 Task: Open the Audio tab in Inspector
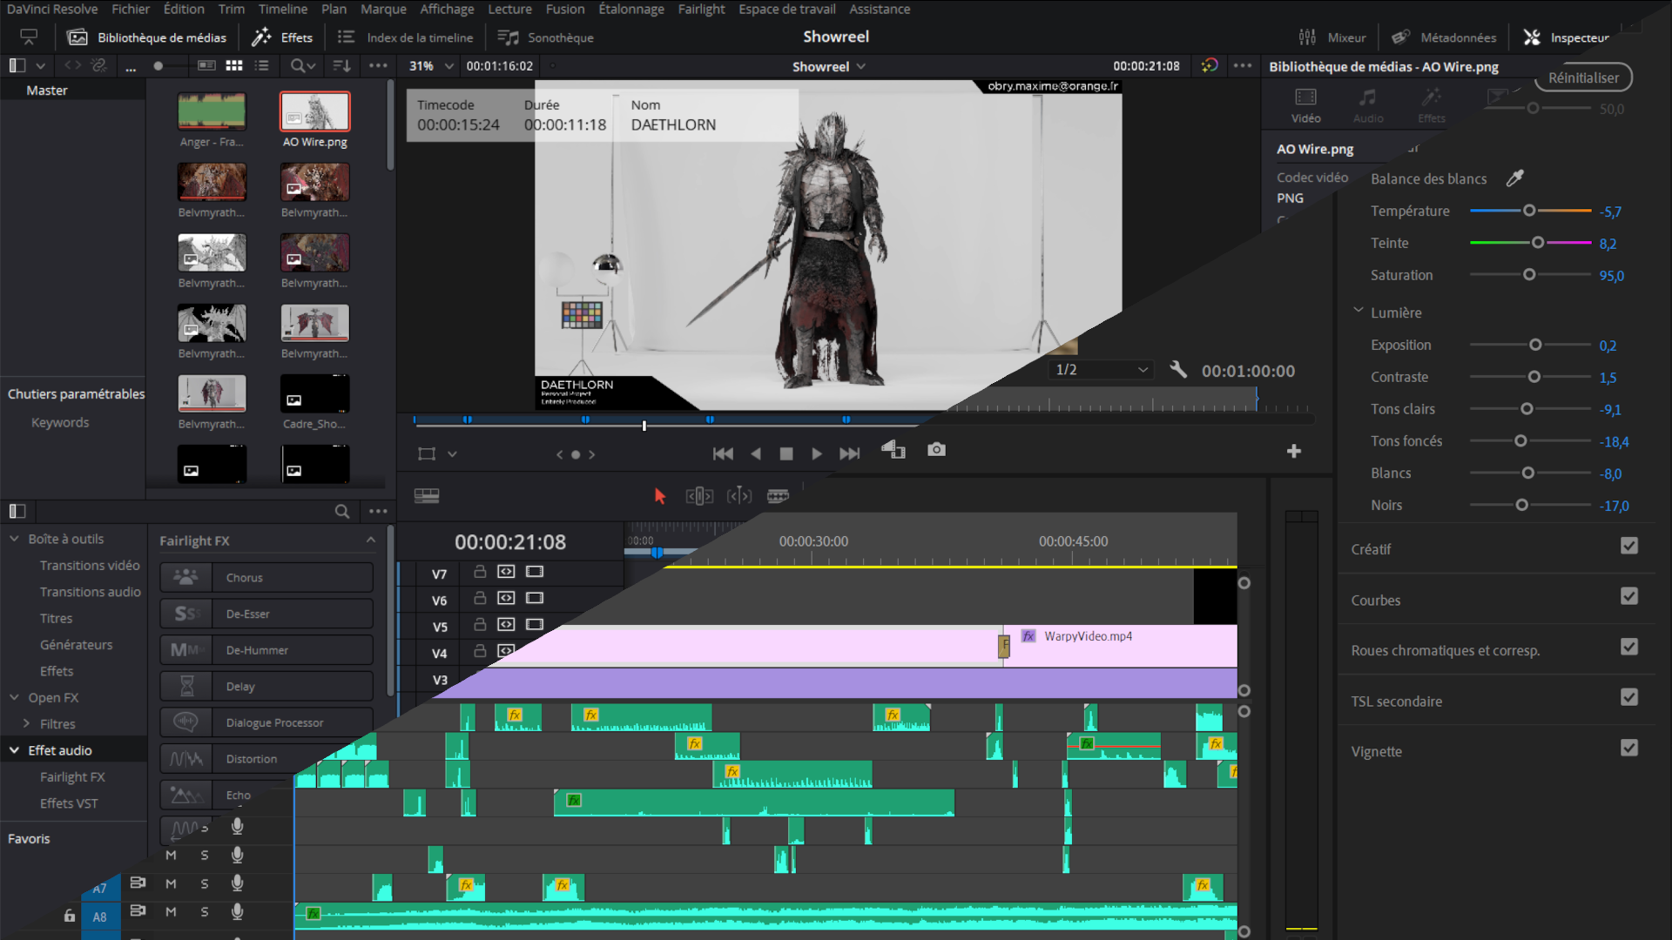point(1368,105)
